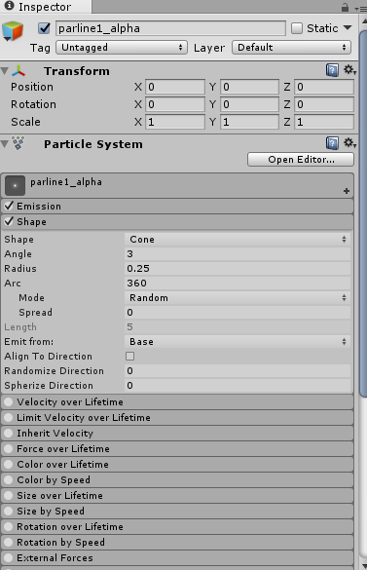
Task: Open Particle System help icon
Action: click(332, 143)
